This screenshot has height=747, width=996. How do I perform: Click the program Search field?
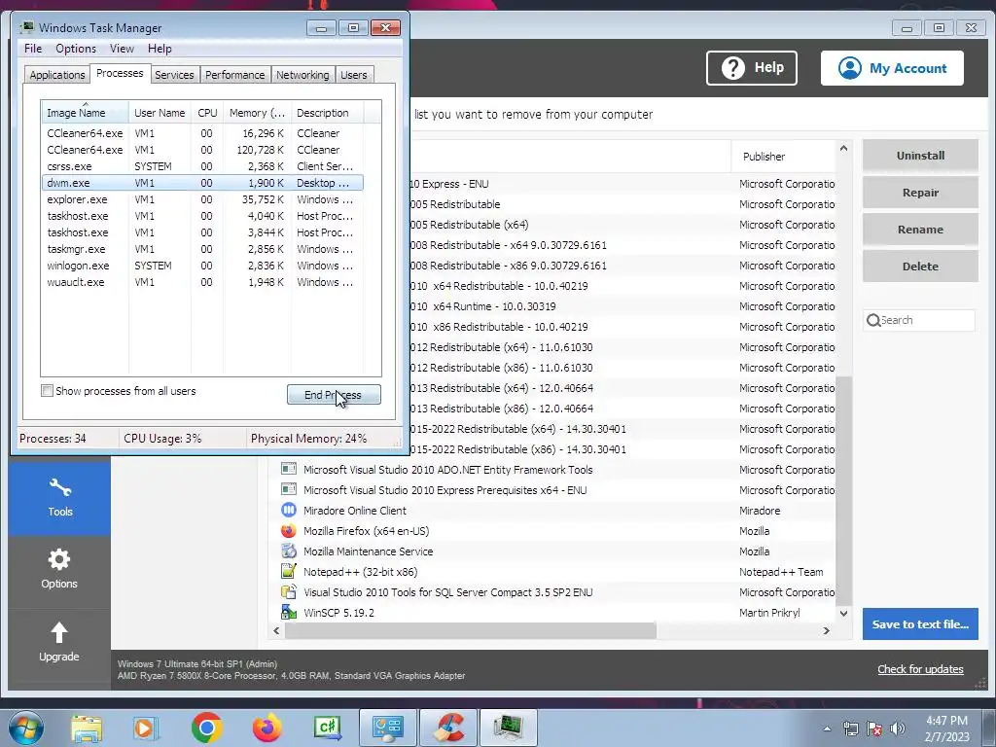coord(919,320)
